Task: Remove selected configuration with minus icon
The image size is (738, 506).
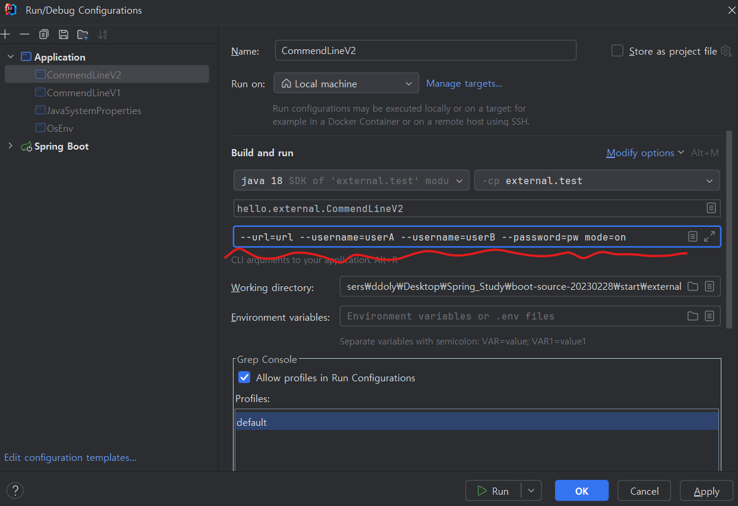Action: (24, 34)
